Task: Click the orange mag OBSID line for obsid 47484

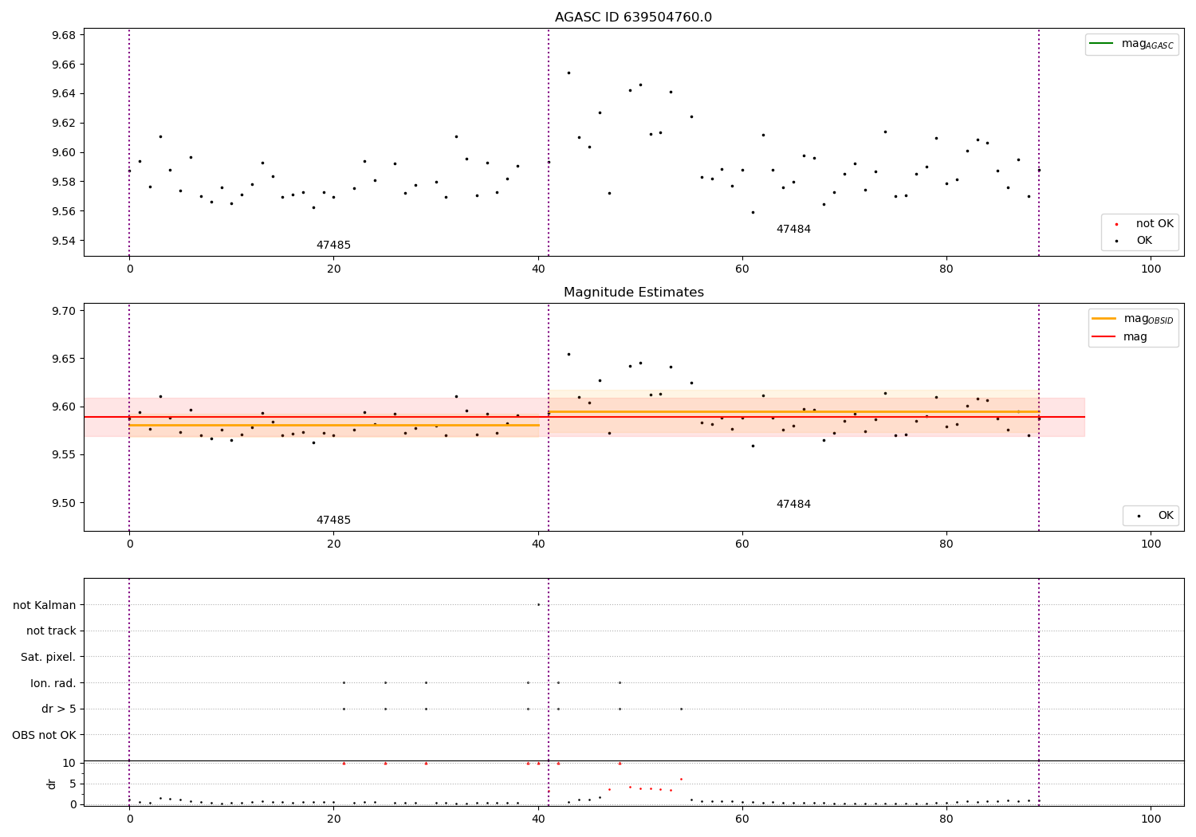Action: pyautogui.click(x=793, y=412)
